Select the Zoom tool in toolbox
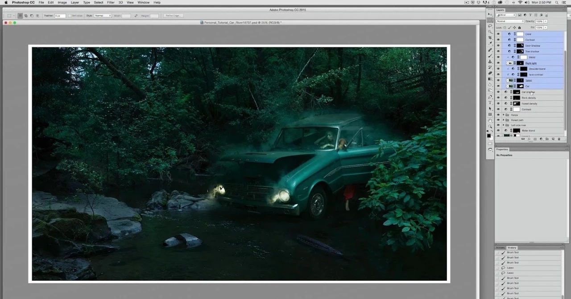 coord(490,126)
